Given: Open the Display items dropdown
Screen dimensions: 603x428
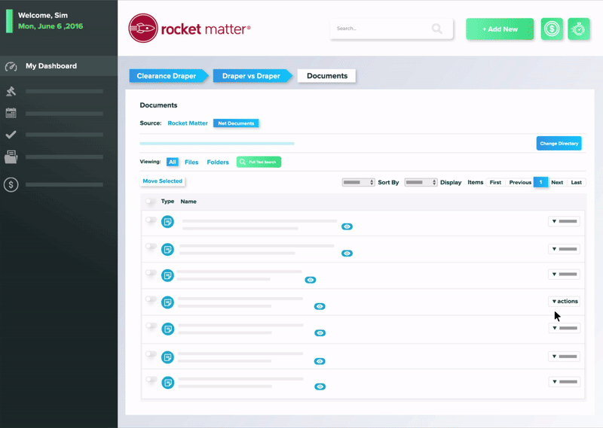Looking at the screenshot, I should pos(421,183).
